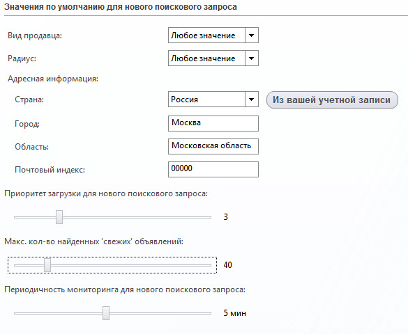The width and height of the screenshot is (408, 334).
Task: Click the monitoring frequency slider thumb
Action: [x=106, y=313]
